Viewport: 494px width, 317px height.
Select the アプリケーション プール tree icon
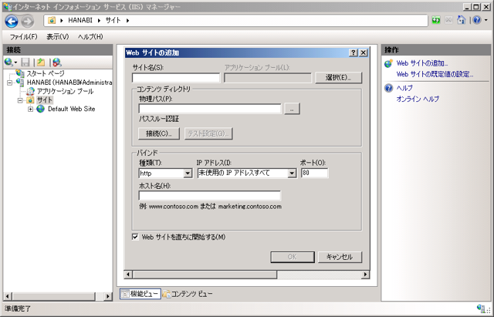[31, 91]
